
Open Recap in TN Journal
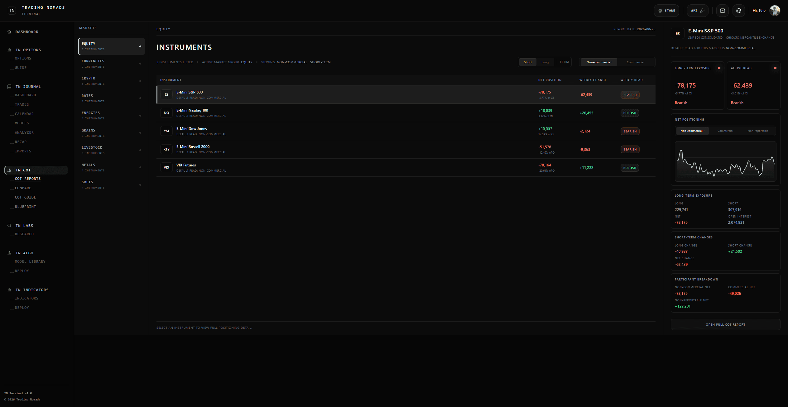point(21,142)
